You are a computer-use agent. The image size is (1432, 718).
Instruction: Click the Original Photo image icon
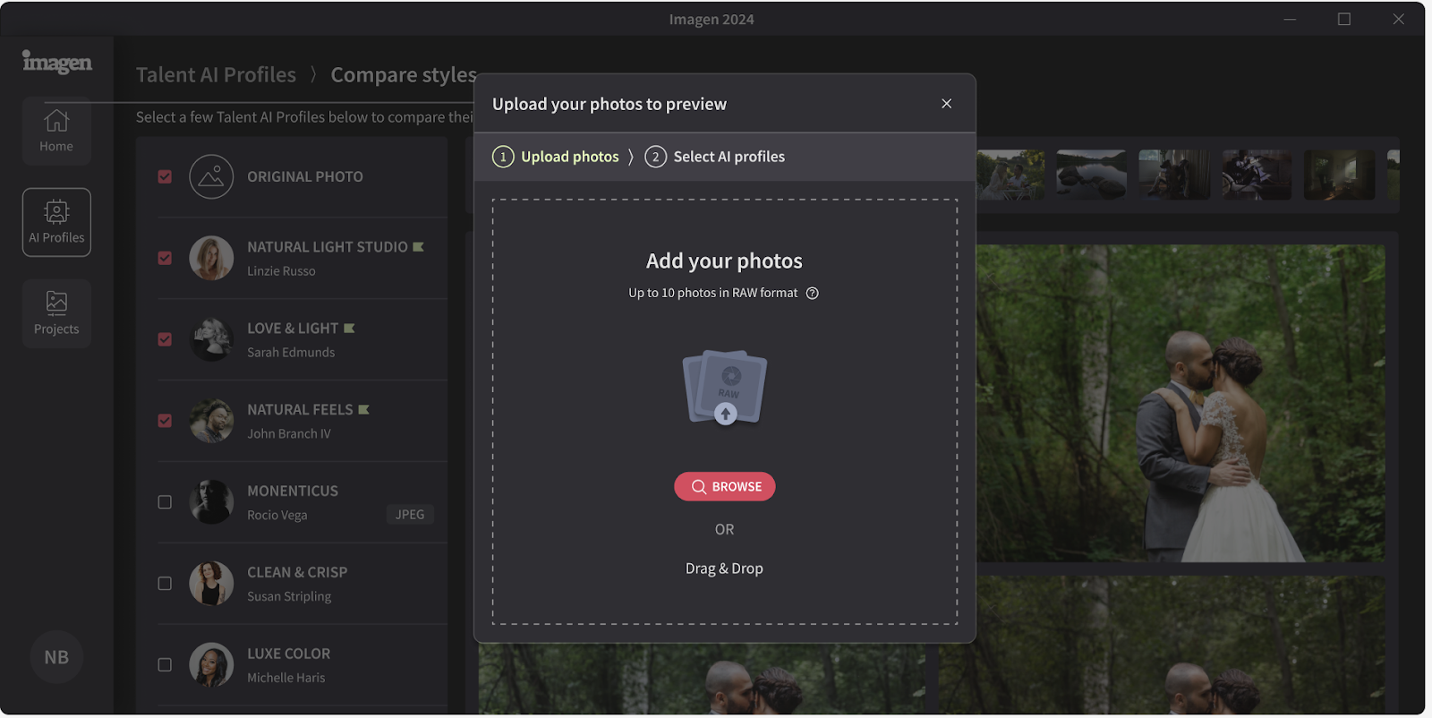211,176
